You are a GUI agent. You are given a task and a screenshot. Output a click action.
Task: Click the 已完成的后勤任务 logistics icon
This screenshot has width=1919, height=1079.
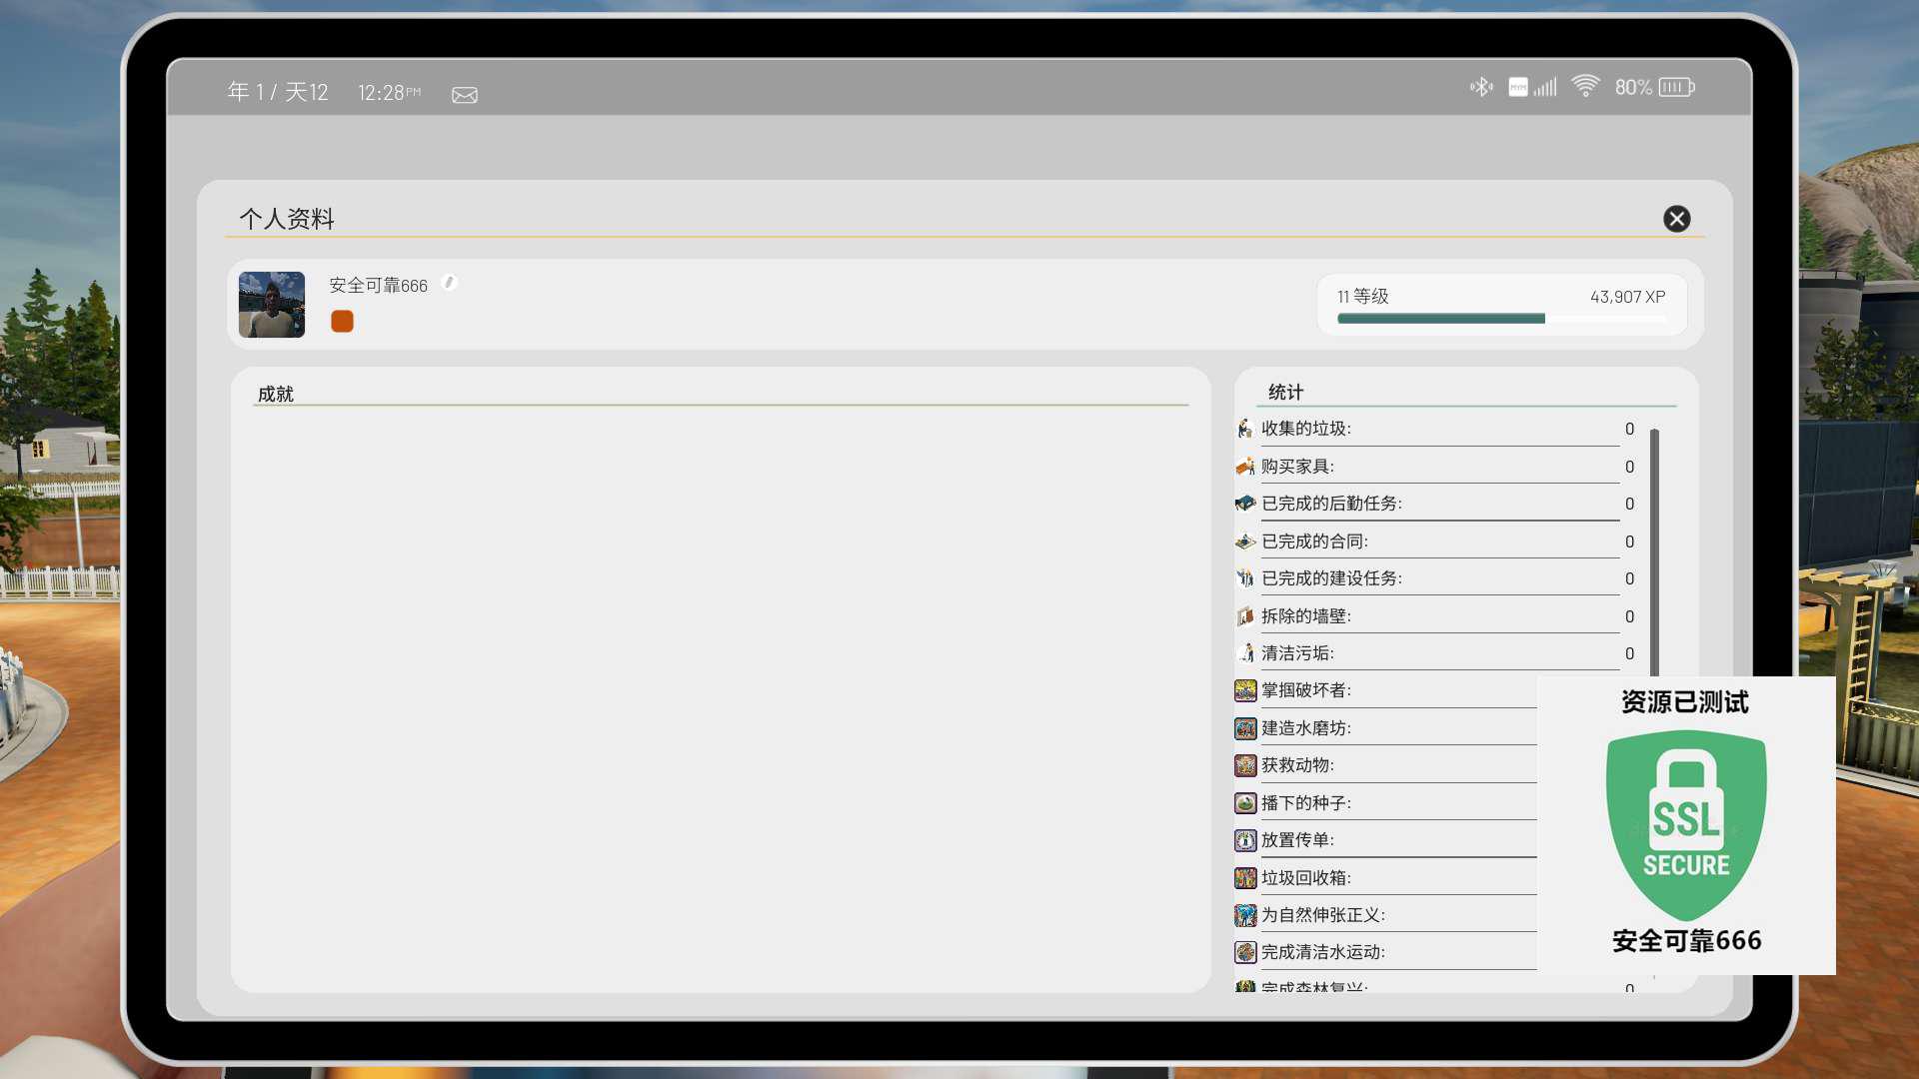point(1245,504)
